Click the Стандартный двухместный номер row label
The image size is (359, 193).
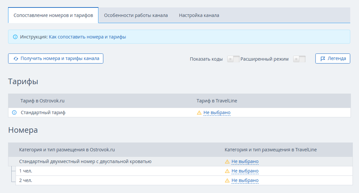pos(85,162)
